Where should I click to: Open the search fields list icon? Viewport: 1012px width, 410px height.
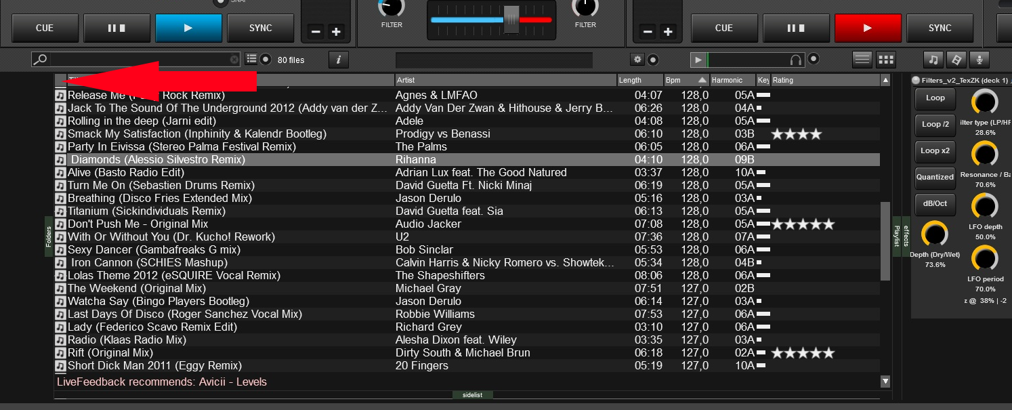251,59
